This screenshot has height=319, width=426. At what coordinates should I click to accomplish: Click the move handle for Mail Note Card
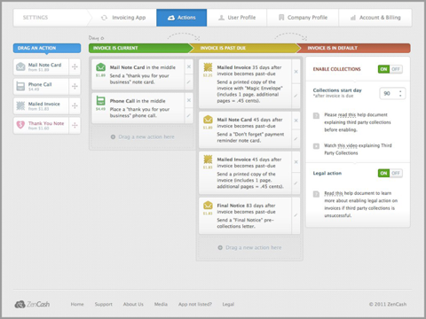(75, 66)
